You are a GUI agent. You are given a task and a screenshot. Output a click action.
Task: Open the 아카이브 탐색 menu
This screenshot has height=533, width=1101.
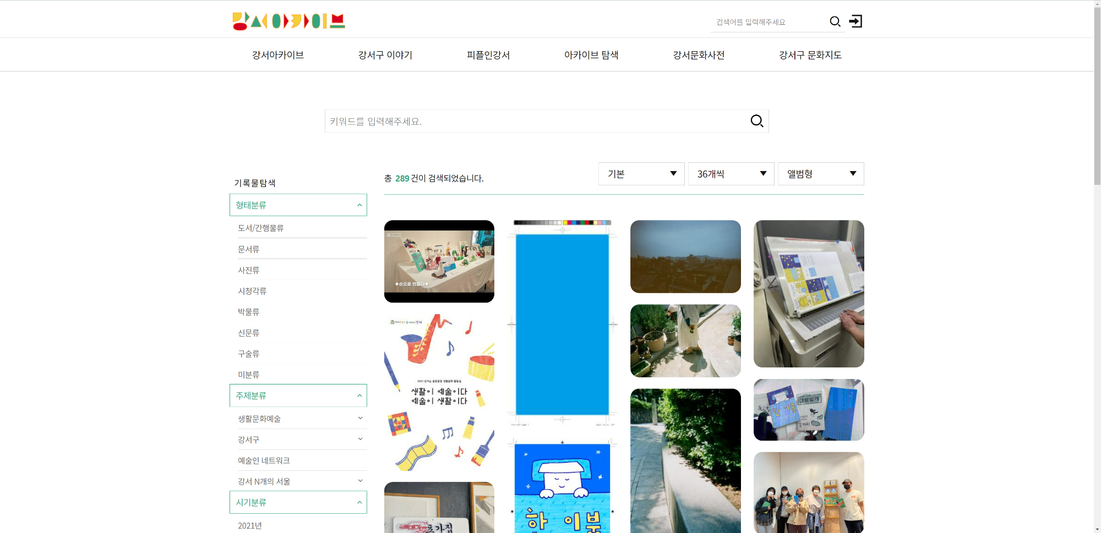click(591, 55)
